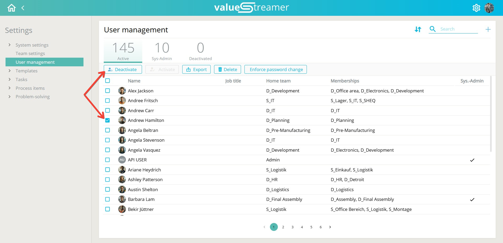
Task: Click the Deactivate button
Action: [123, 70]
